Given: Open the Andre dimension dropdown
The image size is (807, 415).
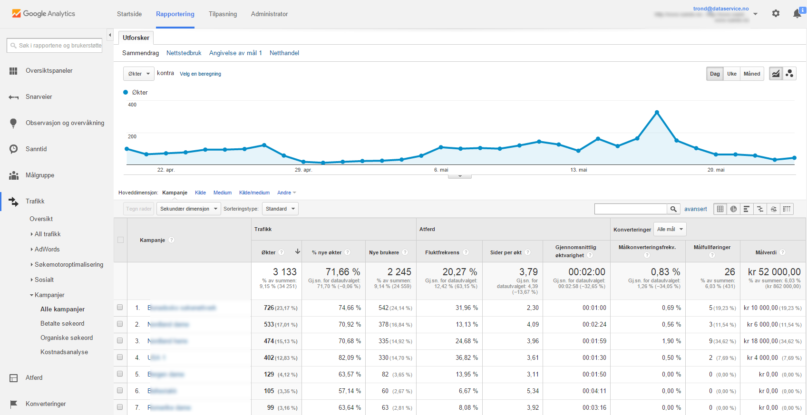Looking at the screenshot, I should pos(286,193).
